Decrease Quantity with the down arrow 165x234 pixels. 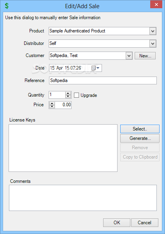point(68,96)
